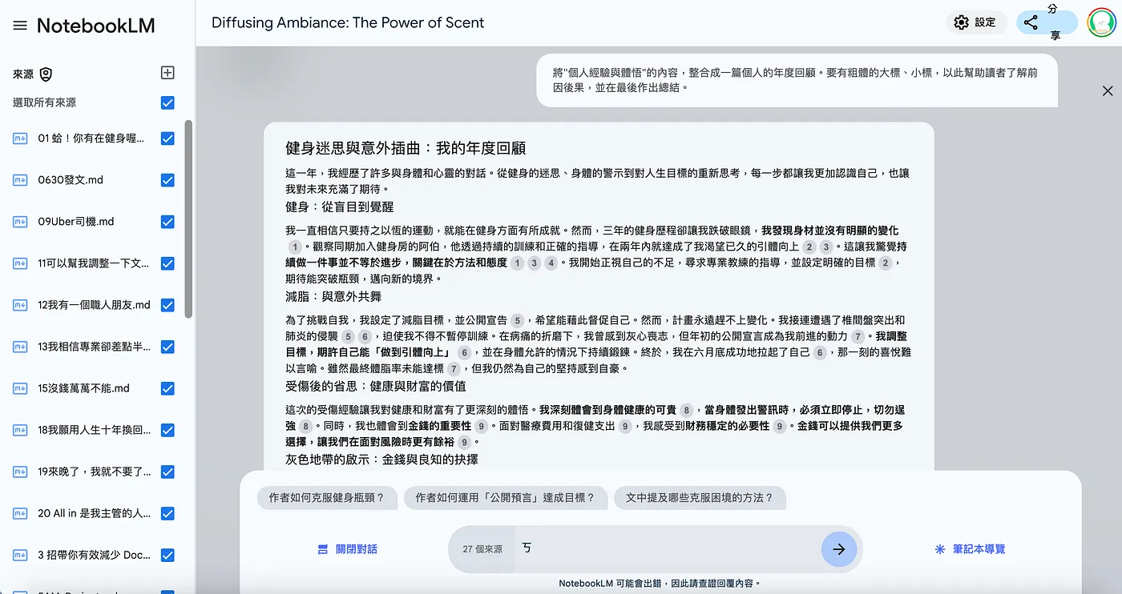The height and width of the screenshot is (594, 1122).
Task: Open the settings gear icon
Action: 962,22
